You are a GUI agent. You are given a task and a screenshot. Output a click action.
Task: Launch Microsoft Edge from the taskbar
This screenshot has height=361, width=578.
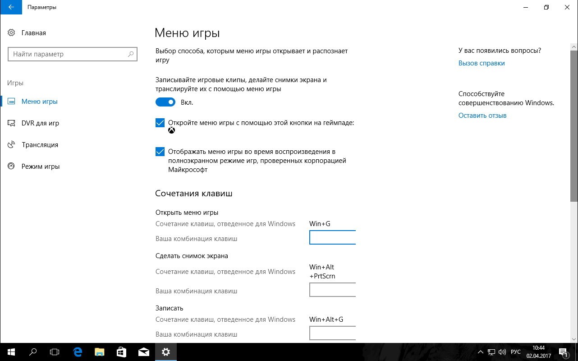tap(78, 352)
